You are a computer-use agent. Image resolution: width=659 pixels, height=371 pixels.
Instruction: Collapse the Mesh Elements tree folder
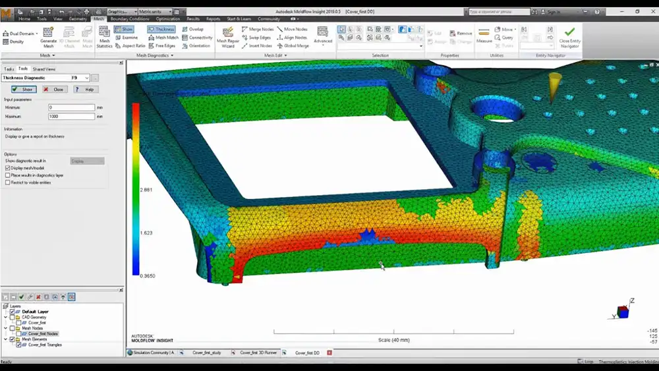tap(5, 339)
